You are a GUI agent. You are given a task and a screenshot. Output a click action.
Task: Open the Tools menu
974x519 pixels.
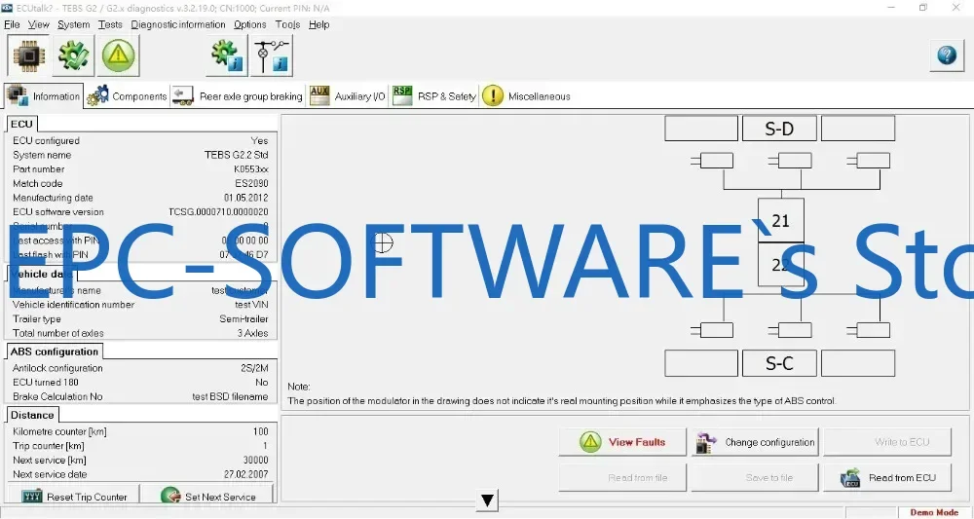pos(287,25)
